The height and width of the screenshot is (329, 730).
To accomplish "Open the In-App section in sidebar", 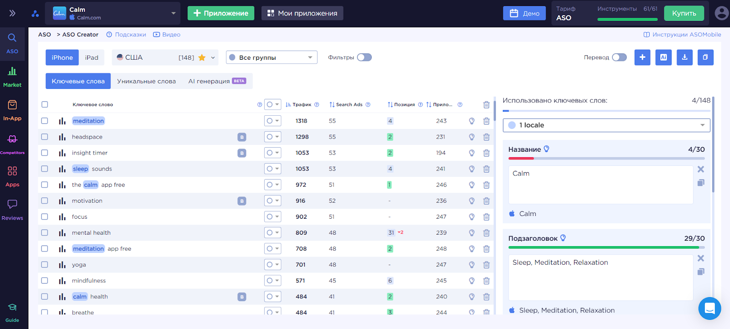I will click(12, 110).
